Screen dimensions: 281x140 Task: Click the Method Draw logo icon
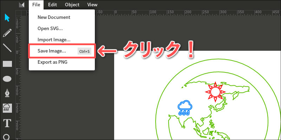(22, 5)
